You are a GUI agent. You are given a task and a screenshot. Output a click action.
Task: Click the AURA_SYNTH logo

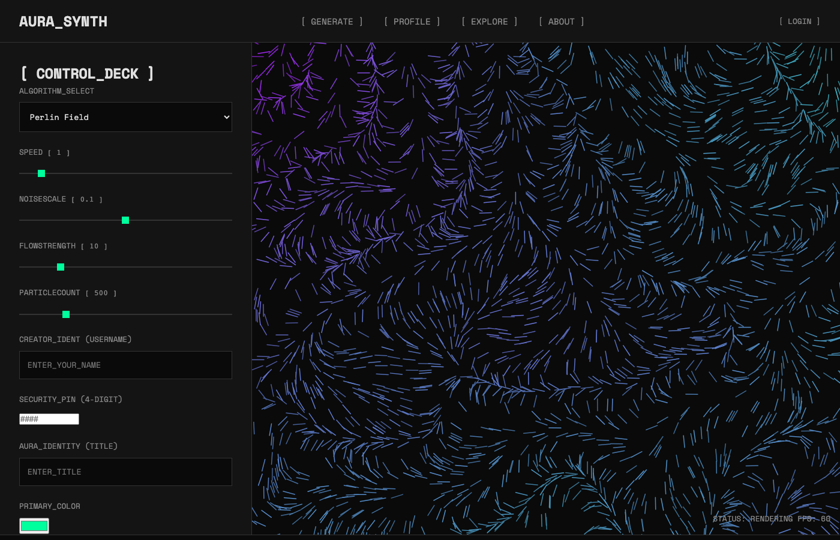point(63,21)
